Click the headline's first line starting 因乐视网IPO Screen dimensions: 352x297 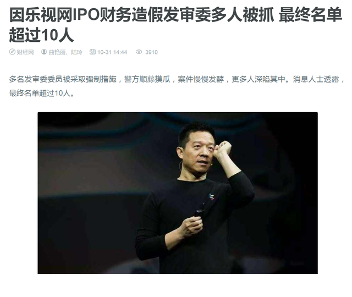tap(176, 15)
